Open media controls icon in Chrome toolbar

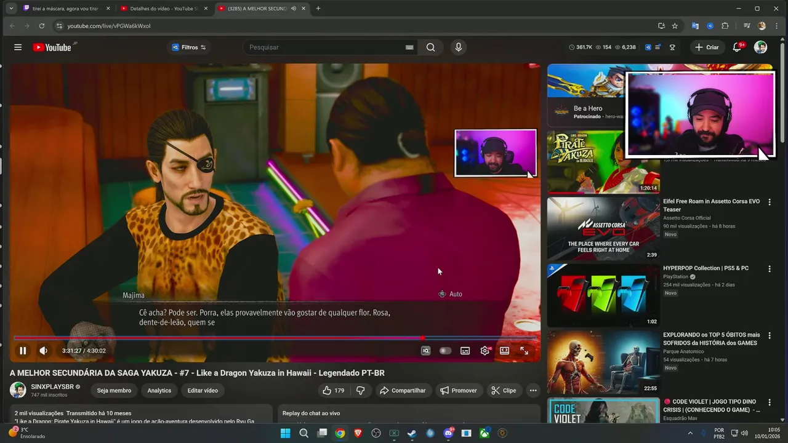[747, 26]
